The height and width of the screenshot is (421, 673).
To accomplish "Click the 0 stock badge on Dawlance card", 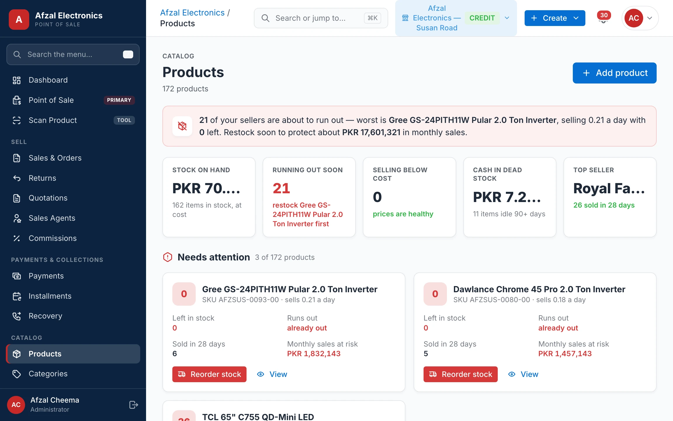I will 435,294.
